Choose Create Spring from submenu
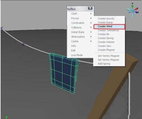142x119 pixels. pyautogui.click(x=106, y=38)
